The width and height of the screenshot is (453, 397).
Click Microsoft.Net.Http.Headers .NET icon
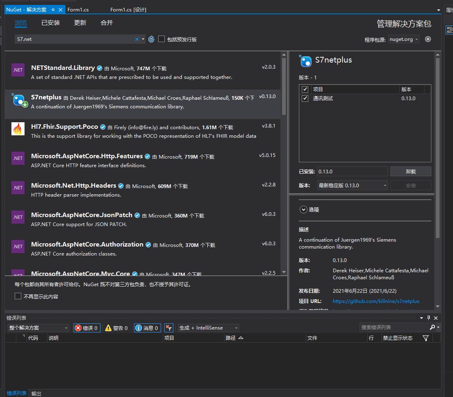click(x=18, y=188)
